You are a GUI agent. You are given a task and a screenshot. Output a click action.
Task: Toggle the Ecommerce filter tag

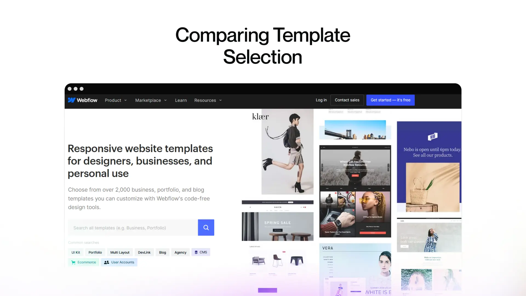(83, 262)
